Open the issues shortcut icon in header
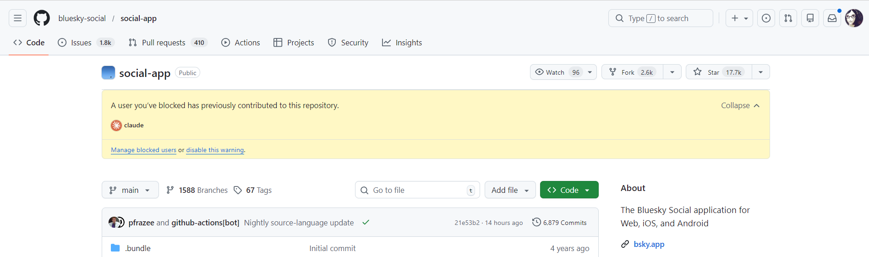Image resolution: width=869 pixels, height=257 pixels. [766, 18]
